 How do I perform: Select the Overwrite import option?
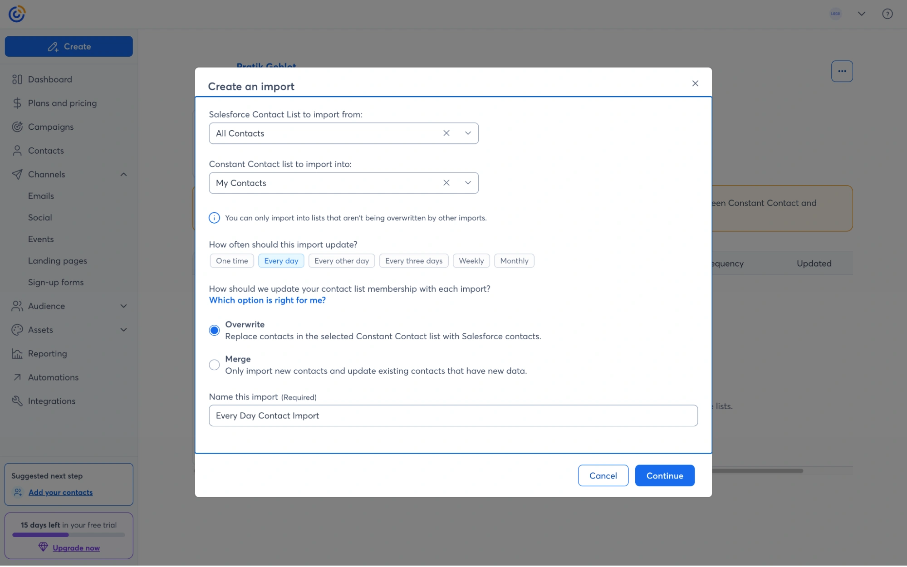pos(214,330)
